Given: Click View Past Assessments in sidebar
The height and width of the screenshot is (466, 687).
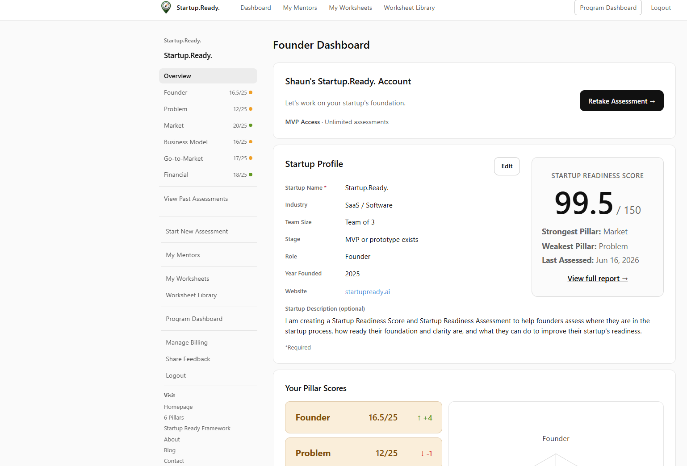Looking at the screenshot, I should point(196,199).
